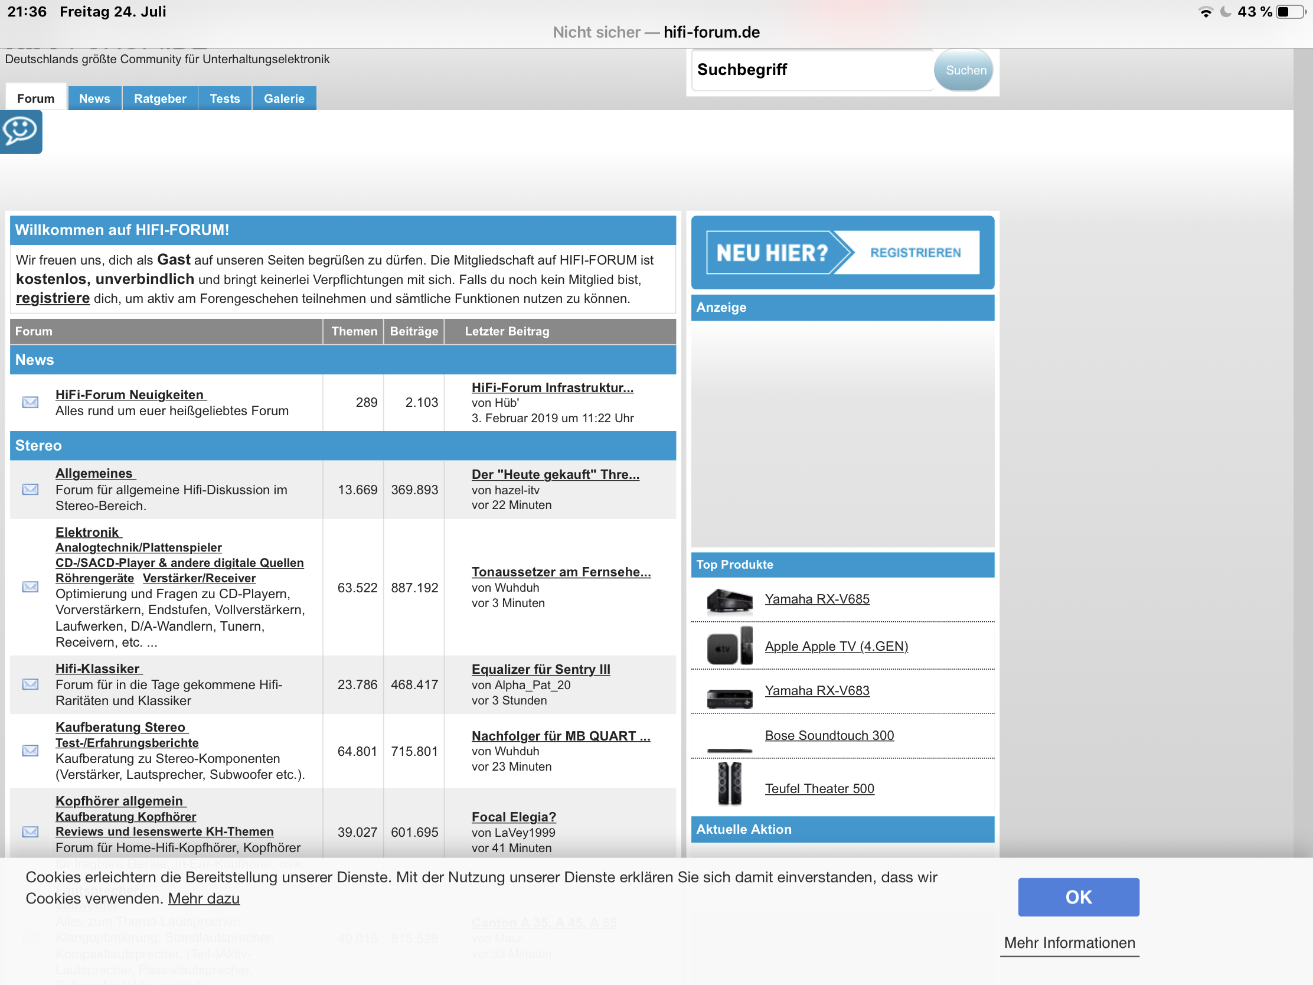Open the Analogtechnik/Plattenspieler subforum
This screenshot has height=985, width=1313.
[139, 547]
